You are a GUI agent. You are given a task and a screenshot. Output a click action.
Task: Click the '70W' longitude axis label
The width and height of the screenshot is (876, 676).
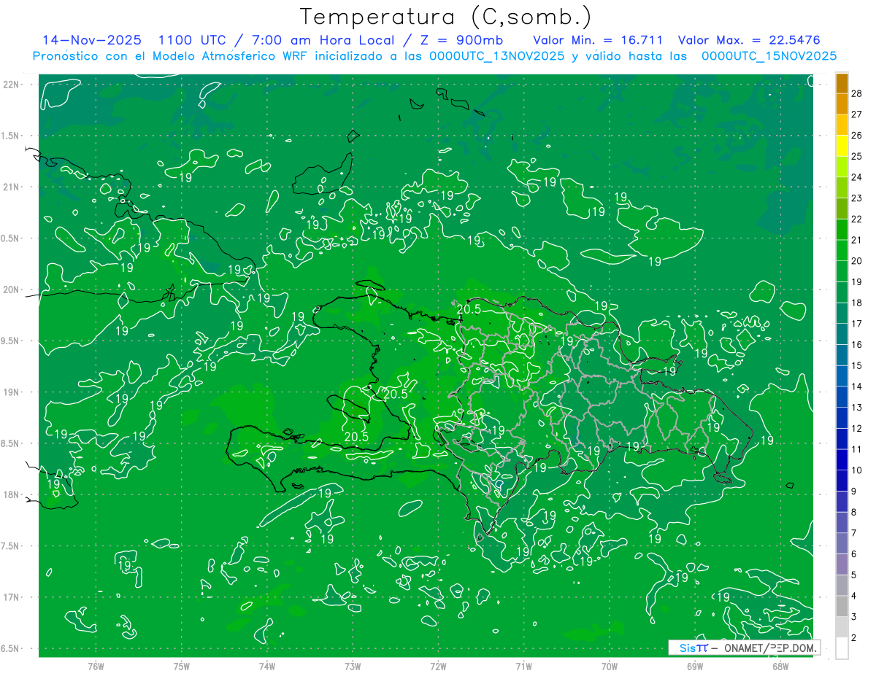[x=610, y=666]
